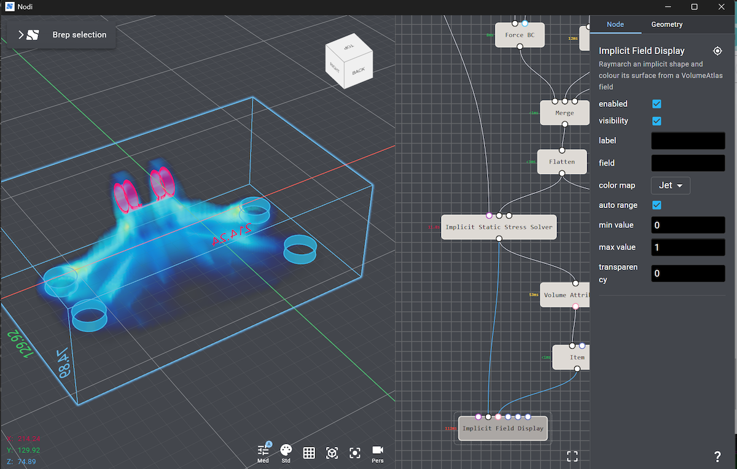Click the field input box
The image size is (737, 469).
point(688,163)
